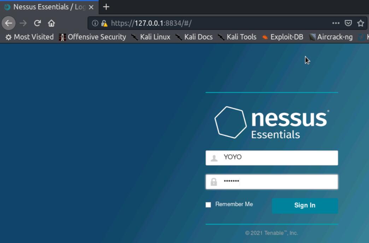This screenshot has height=243, width=369.
Task: Close the Nessus Essentials tab
Action: click(x=91, y=7)
